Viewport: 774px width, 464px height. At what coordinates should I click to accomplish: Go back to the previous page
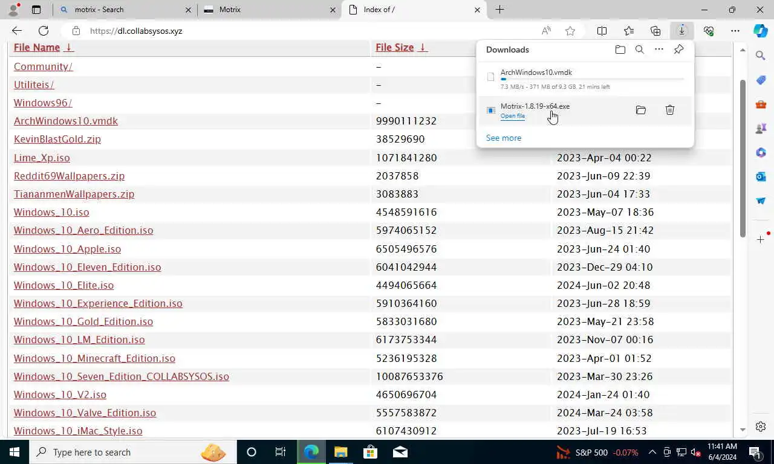17,31
